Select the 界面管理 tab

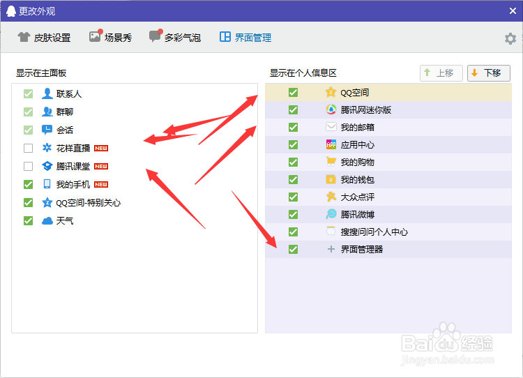coord(245,38)
